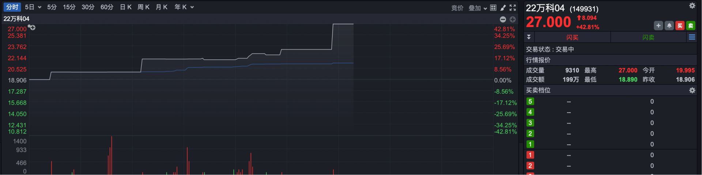Add 22万科04 to watchlist with plus button
This screenshot has width=702, height=175.
click(x=658, y=26)
